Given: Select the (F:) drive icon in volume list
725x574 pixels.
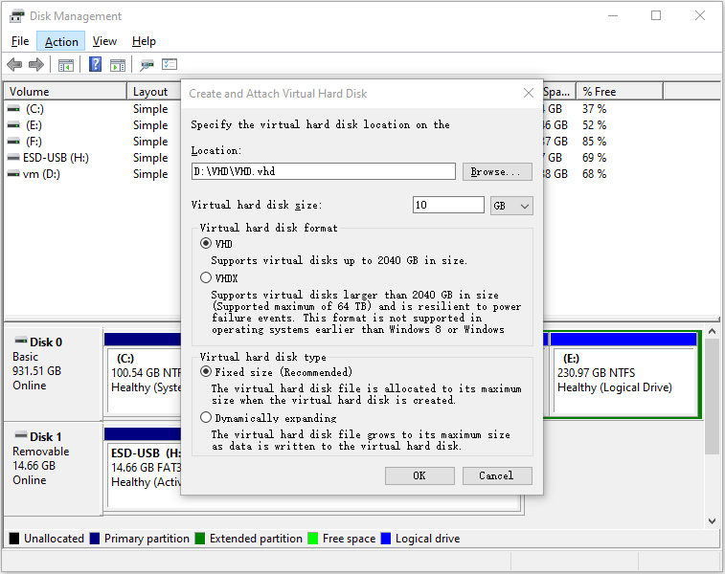Looking at the screenshot, I should (13, 142).
